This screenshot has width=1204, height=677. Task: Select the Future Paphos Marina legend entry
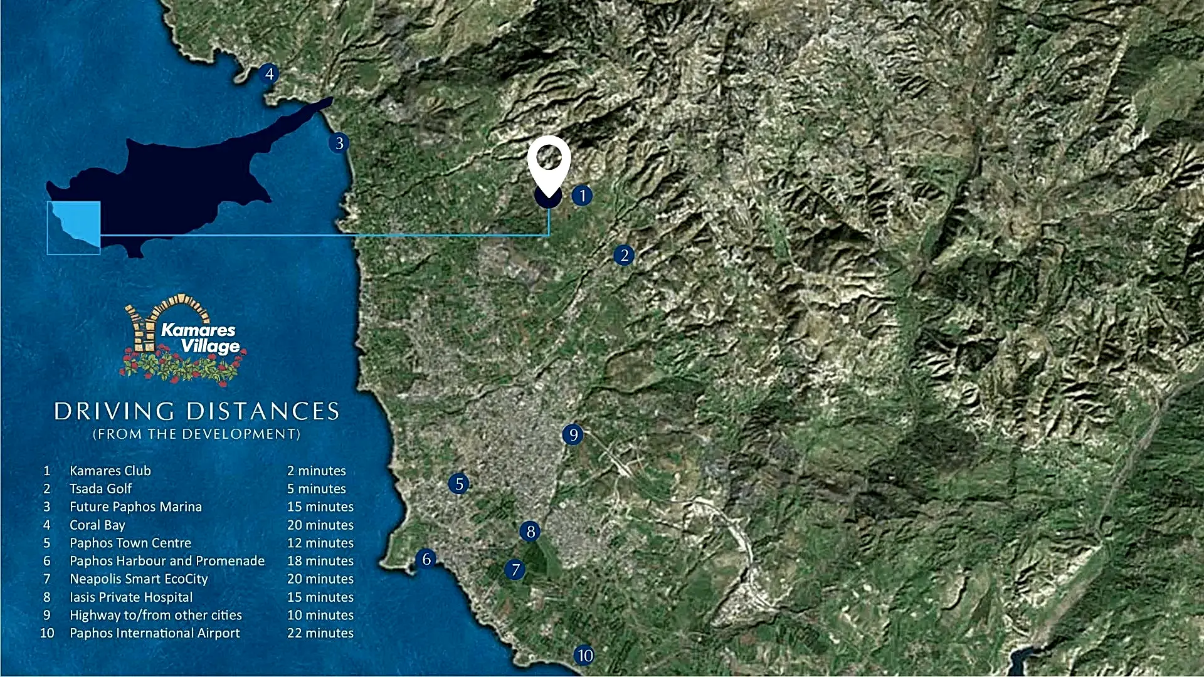click(136, 506)
